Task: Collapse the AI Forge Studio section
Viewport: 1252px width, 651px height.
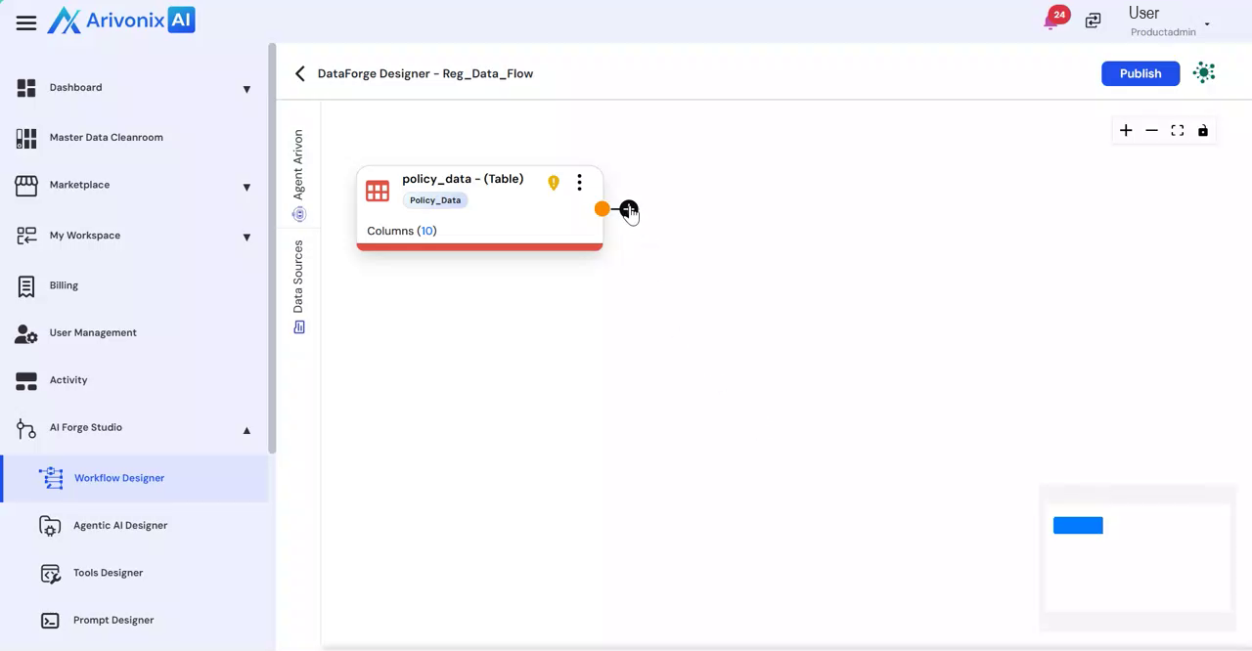Action: coord(246,429)
